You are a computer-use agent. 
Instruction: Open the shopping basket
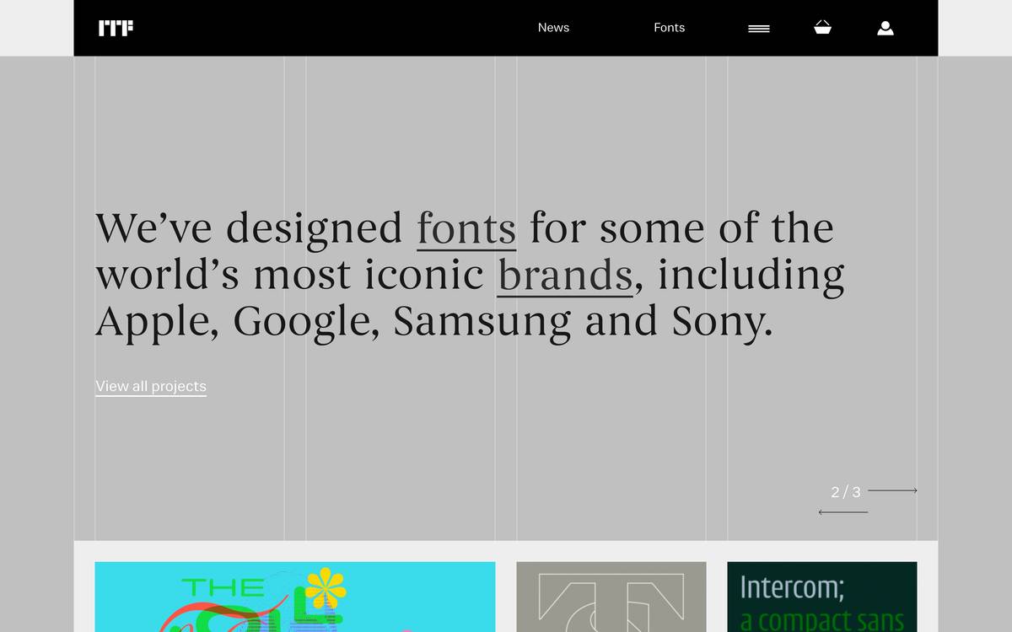[822, 27]
